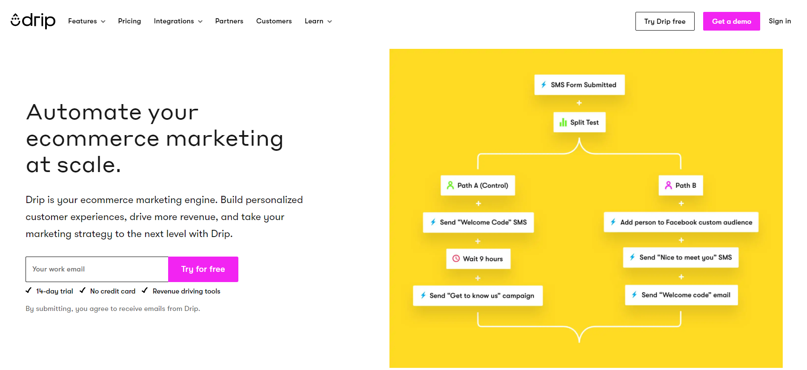Click the 14-day trial checkmark
The width and height of the screenshot is (807, 370).
(x=29, y=291)
